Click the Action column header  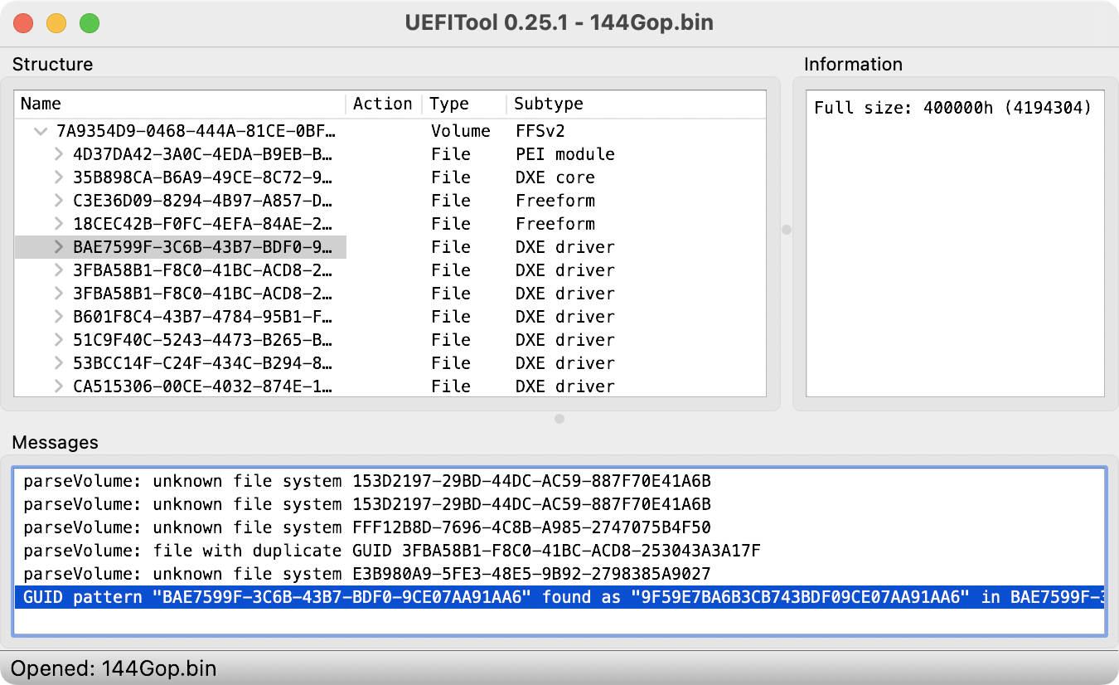384,104
